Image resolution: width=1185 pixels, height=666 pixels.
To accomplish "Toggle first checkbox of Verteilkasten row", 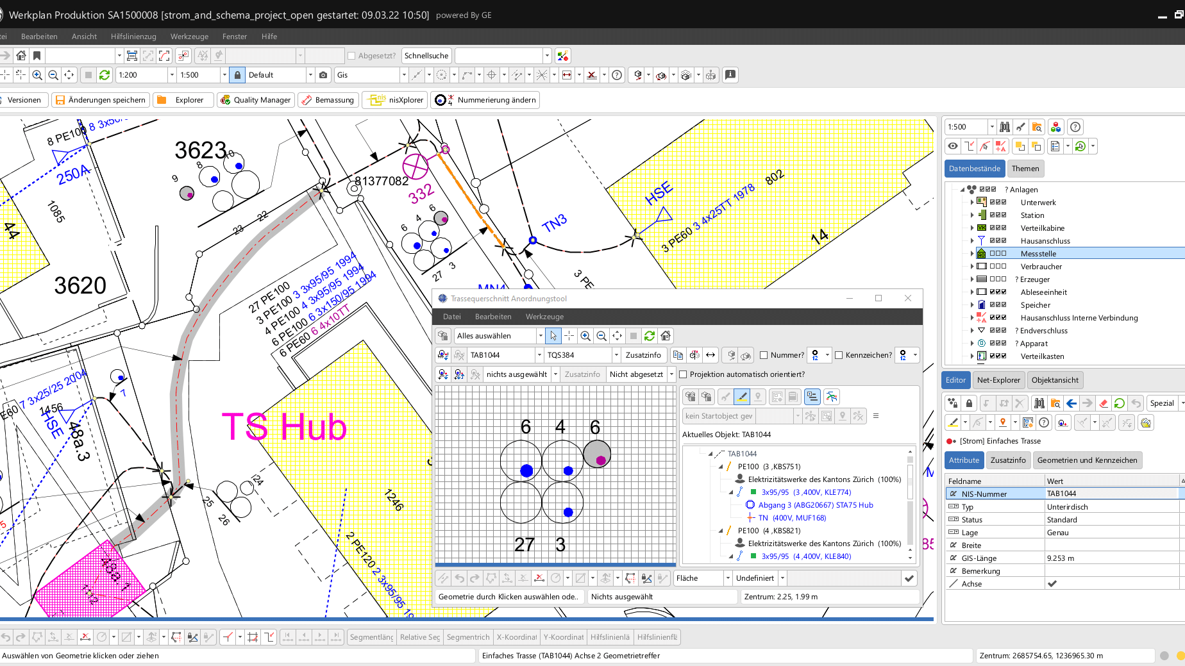I will coord(992,356).
